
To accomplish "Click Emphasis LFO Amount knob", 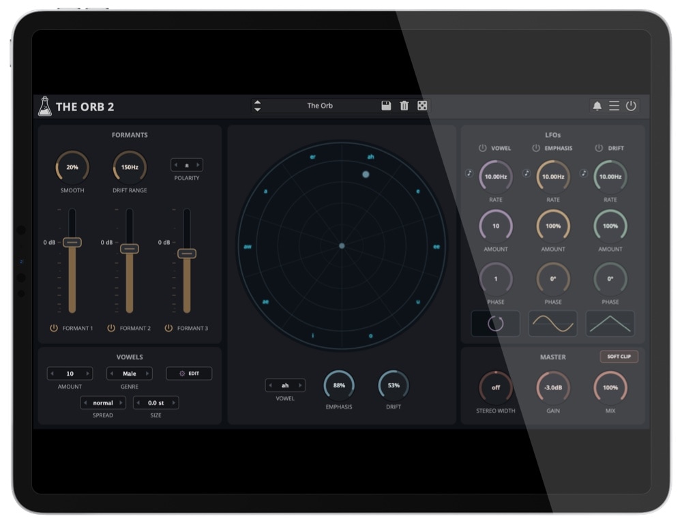I will click(x=553, y=226).
